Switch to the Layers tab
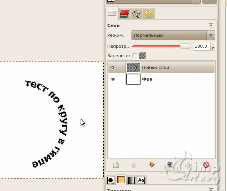Viewport: 227px width, 191px height. 112,14
